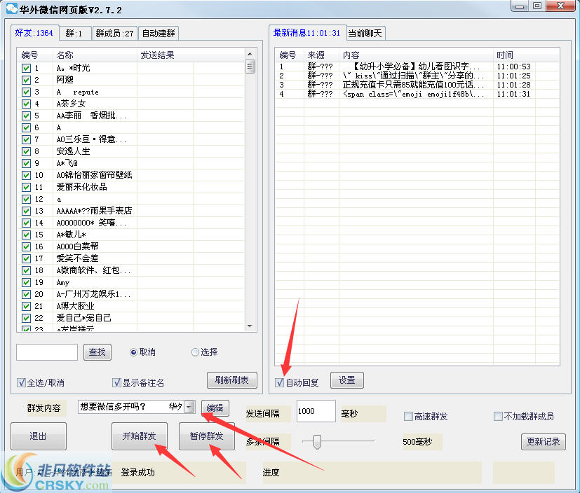This screenshot has width=580, height=493.
Task: Select friend row AO锦怡丽家窗帘壁纸
Action: (x=131, y=175)
